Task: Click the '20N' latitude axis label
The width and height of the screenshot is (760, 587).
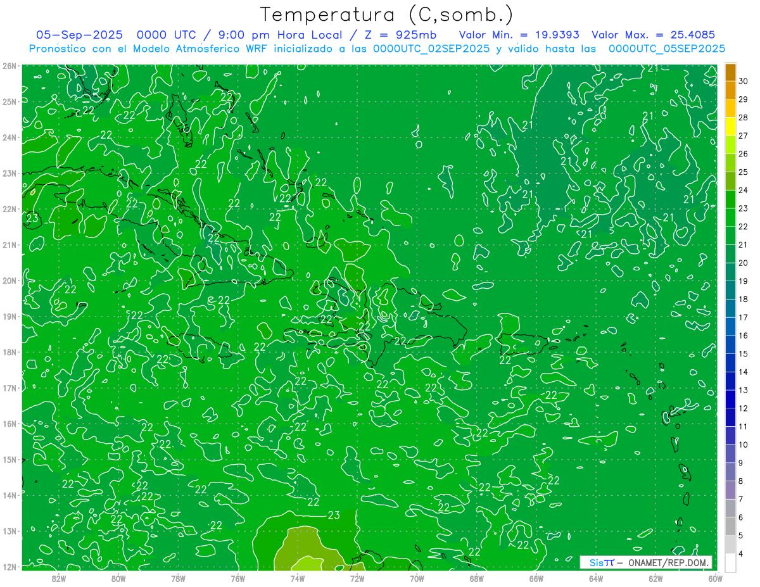Action: point(9,281)
